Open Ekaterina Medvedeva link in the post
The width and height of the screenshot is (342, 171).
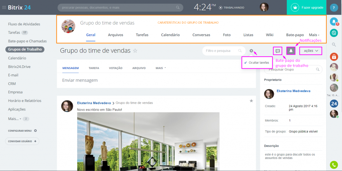click(x=94, y=103)
